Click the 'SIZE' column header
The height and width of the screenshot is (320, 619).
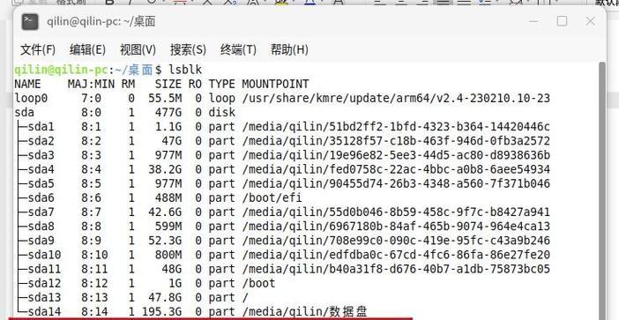(168, 84)
